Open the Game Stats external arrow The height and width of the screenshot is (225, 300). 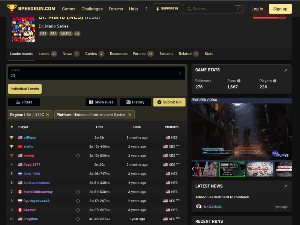[286, 70]
